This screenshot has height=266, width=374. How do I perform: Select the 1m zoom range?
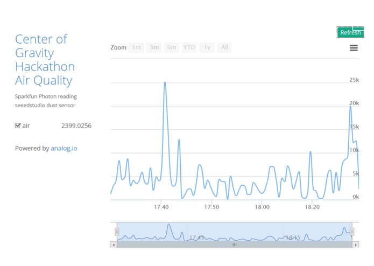137,47
